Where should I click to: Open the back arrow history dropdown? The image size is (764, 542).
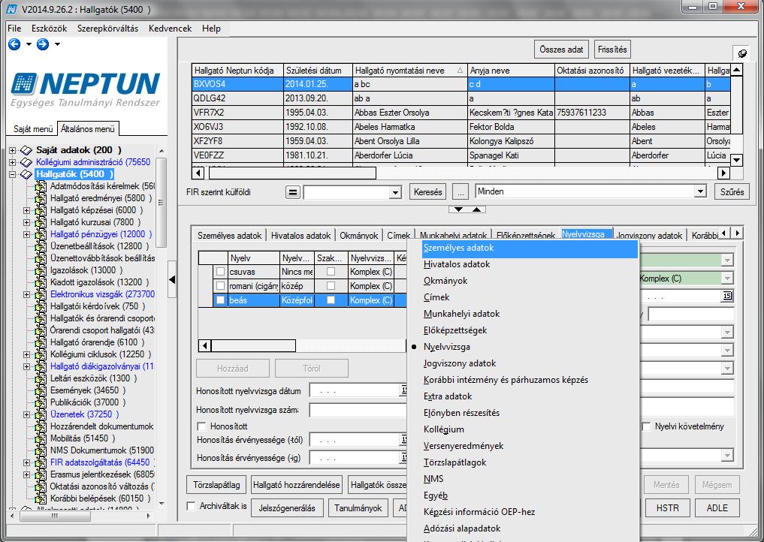pyautogui.click(x=29, y=44)
